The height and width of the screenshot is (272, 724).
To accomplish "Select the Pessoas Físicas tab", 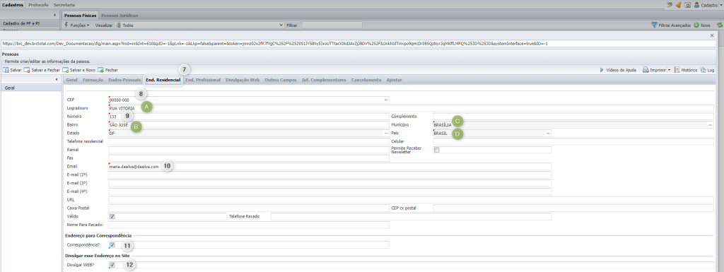I will pyautogui.click(x=80, y=16).
